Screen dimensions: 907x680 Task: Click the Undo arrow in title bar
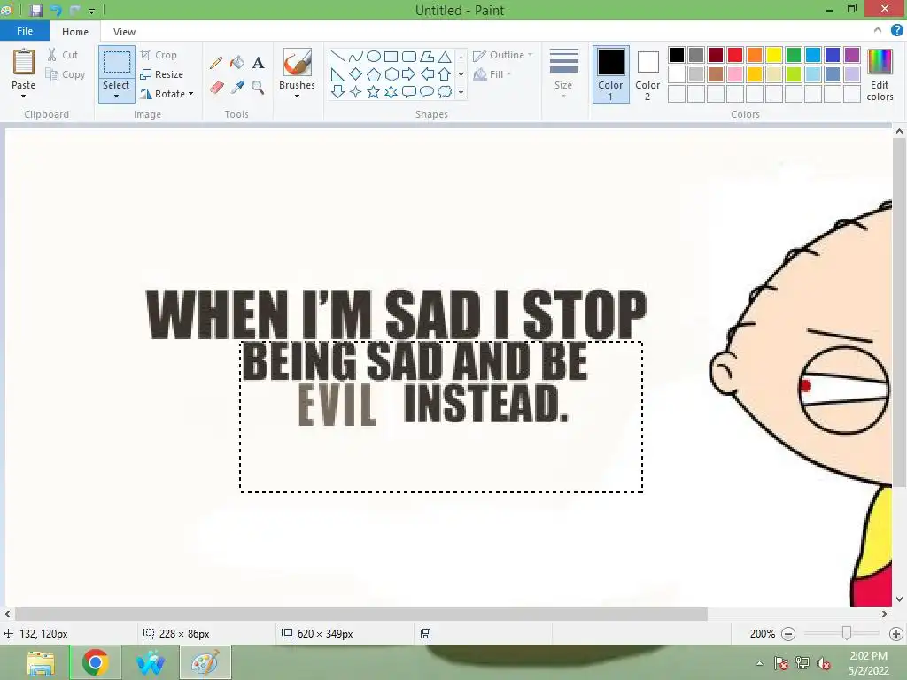pos(56,10)
